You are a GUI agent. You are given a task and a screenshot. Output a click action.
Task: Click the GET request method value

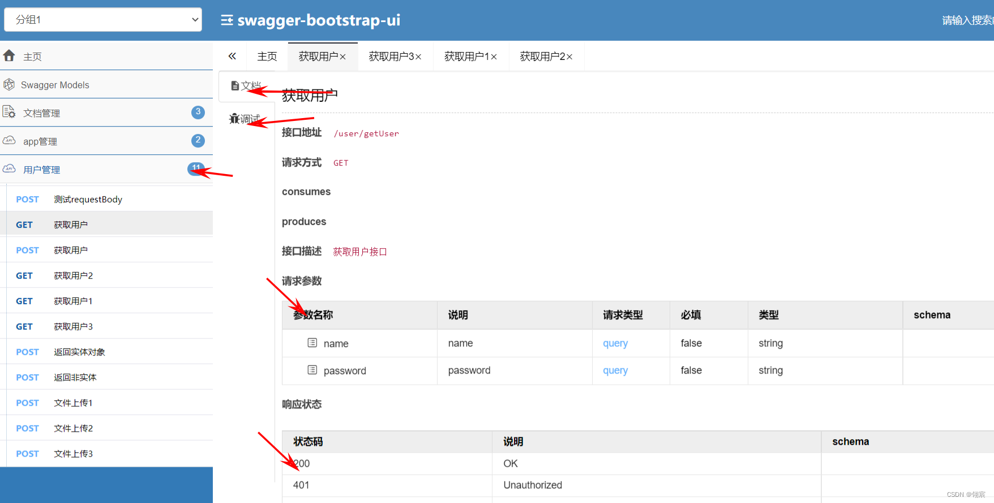(x=341, y=163)
